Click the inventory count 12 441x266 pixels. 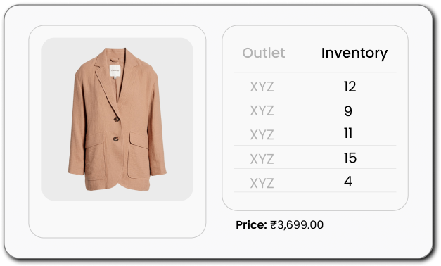click(350, 87)
